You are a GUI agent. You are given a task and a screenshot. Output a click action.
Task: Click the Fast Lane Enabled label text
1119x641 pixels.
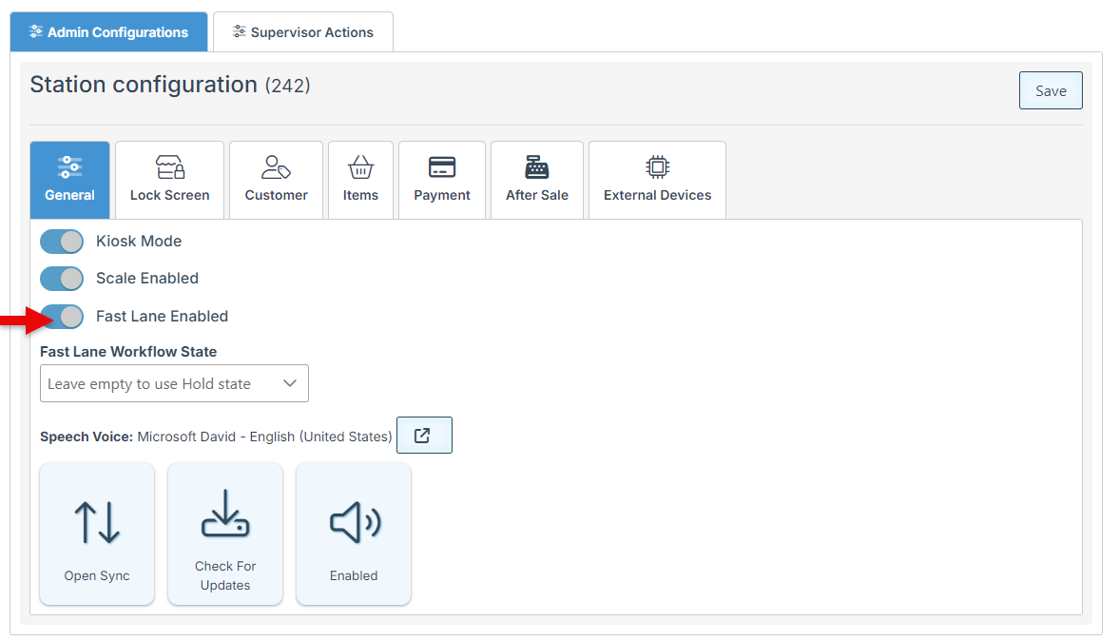tap(162, 317)
